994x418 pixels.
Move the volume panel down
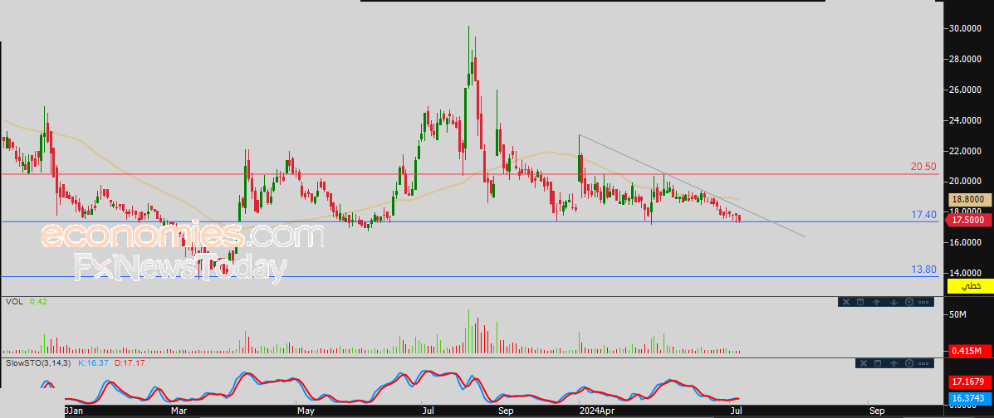893,303
